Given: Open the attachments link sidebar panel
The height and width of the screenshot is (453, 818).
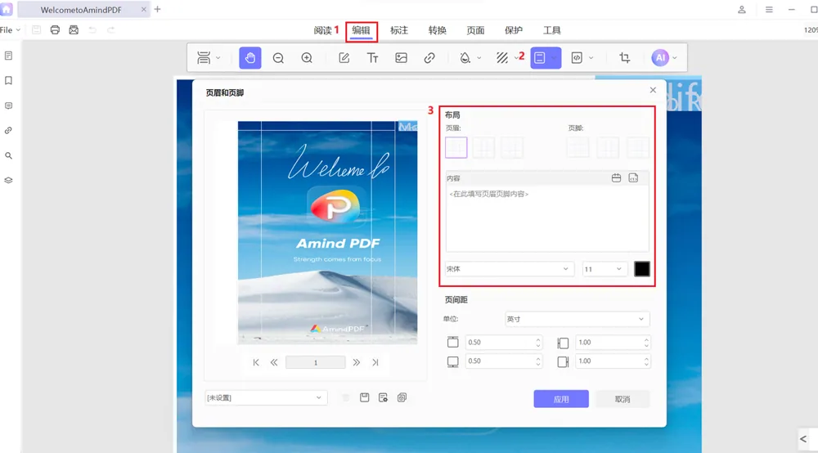Looking at the screenshot, I should 8,131.
